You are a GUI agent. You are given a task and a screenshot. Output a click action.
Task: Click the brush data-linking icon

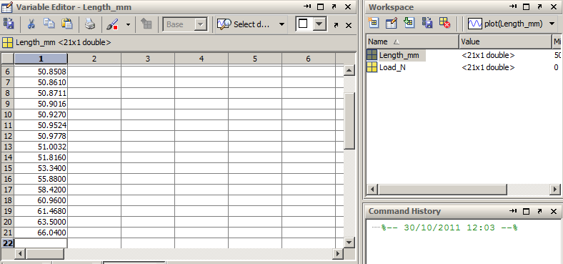pos(113,24)
